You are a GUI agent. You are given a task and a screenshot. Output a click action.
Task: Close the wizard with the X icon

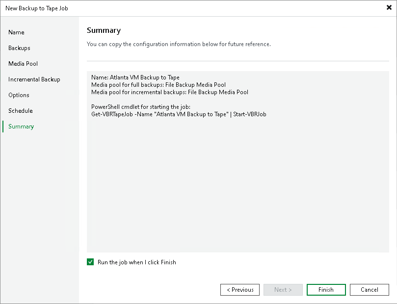389,7
